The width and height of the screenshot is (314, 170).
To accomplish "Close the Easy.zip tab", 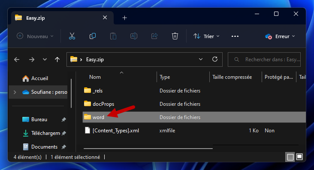I will pos(105,18).
